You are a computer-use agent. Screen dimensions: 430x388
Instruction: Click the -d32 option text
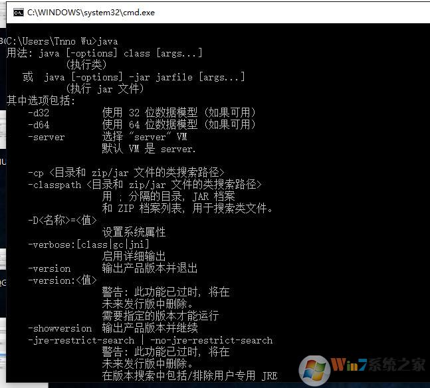[39, 113]
